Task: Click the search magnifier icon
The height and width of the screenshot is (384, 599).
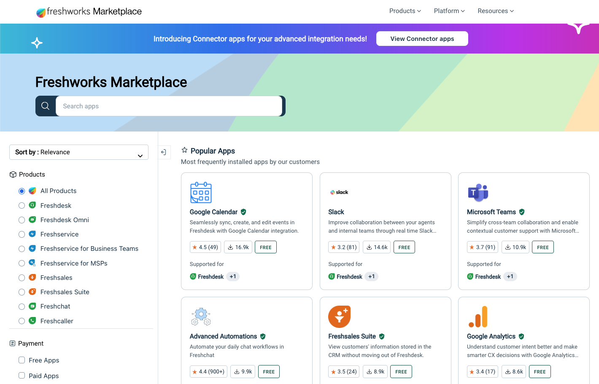Action: click(46, 106)
